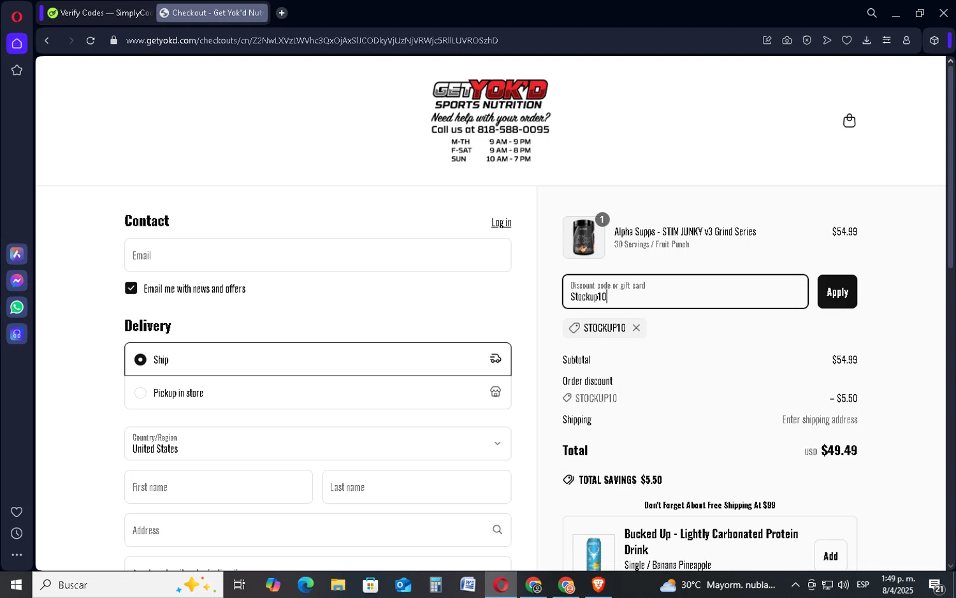956x598 pixels.
Task: Click the Log in link
Action: pos(501,222)
